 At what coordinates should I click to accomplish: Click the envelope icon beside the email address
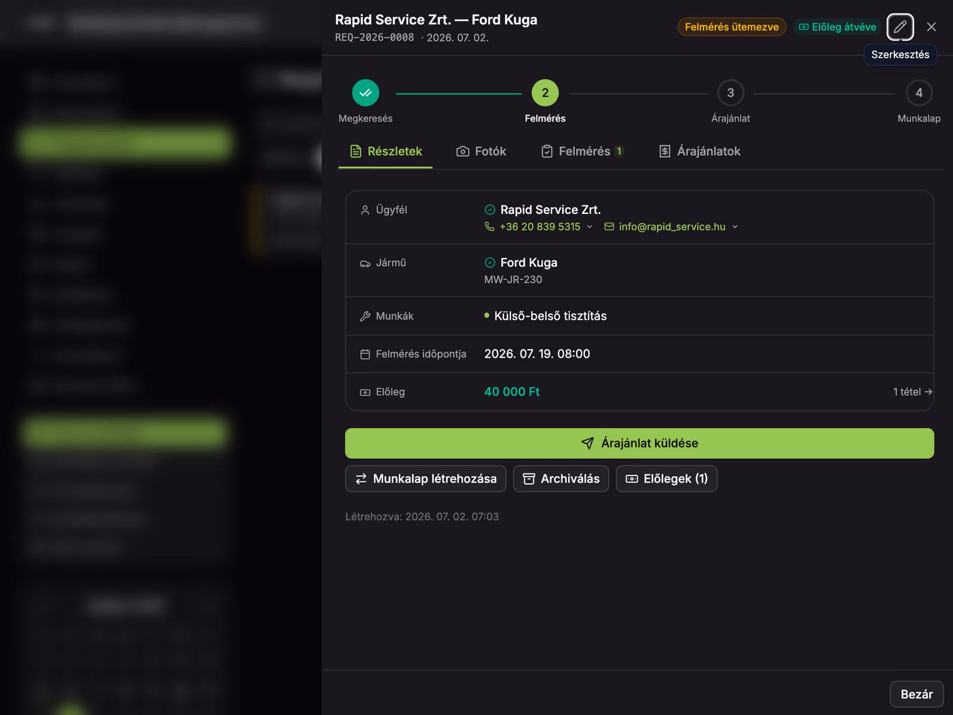coord(609,226)
